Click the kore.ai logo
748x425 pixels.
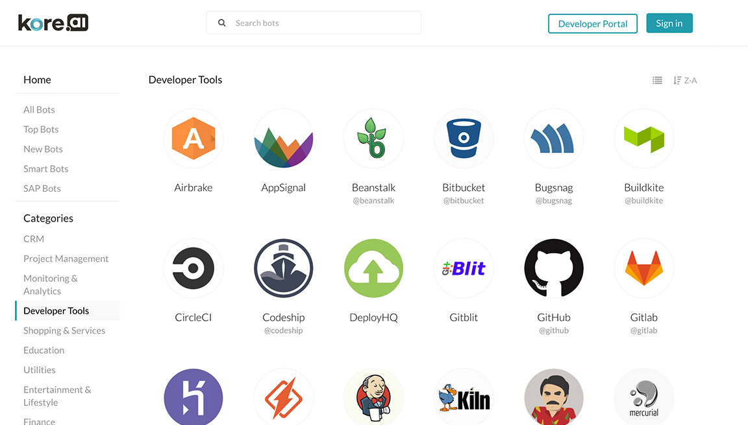click(x=53, y=23)
